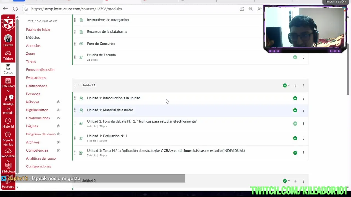Open Zoom in course menu
Viewport: 351px width, 197px height.
30,54
